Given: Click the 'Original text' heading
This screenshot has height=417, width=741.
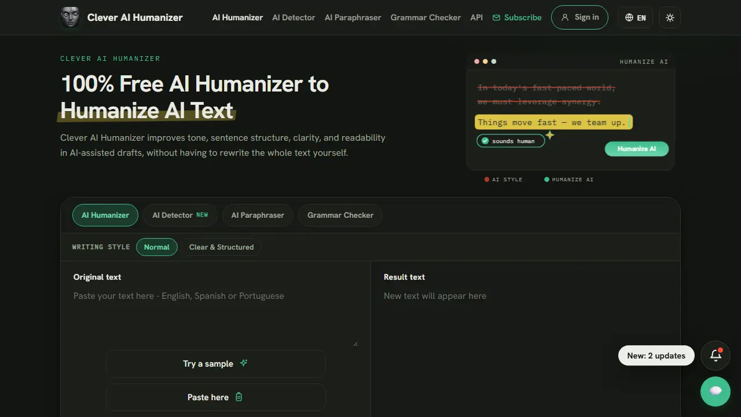Looking at the screenshot, I should click(97, 277).
